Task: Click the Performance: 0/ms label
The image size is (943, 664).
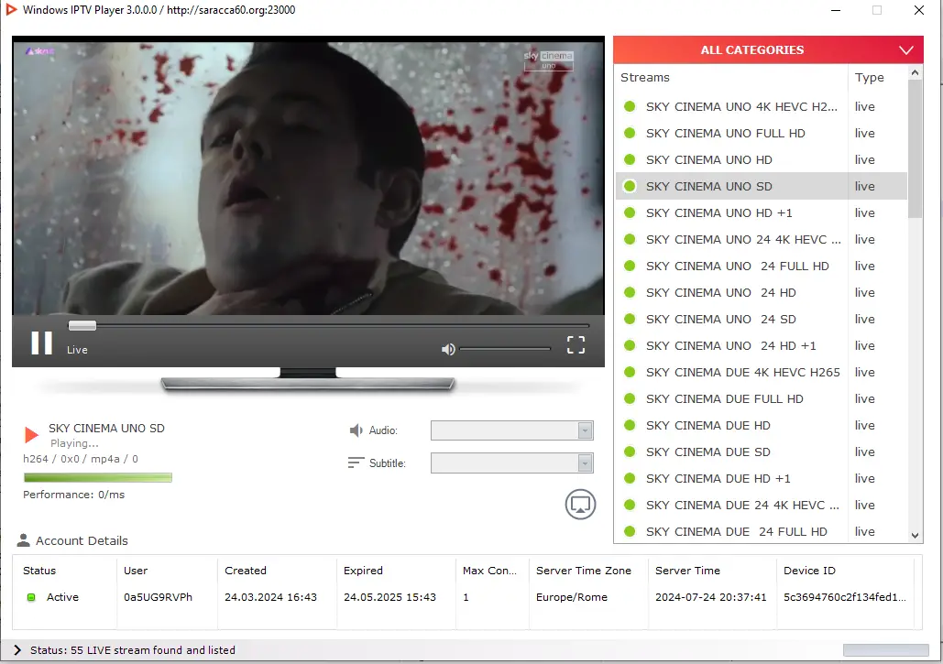Action: (x=74, y=494)
